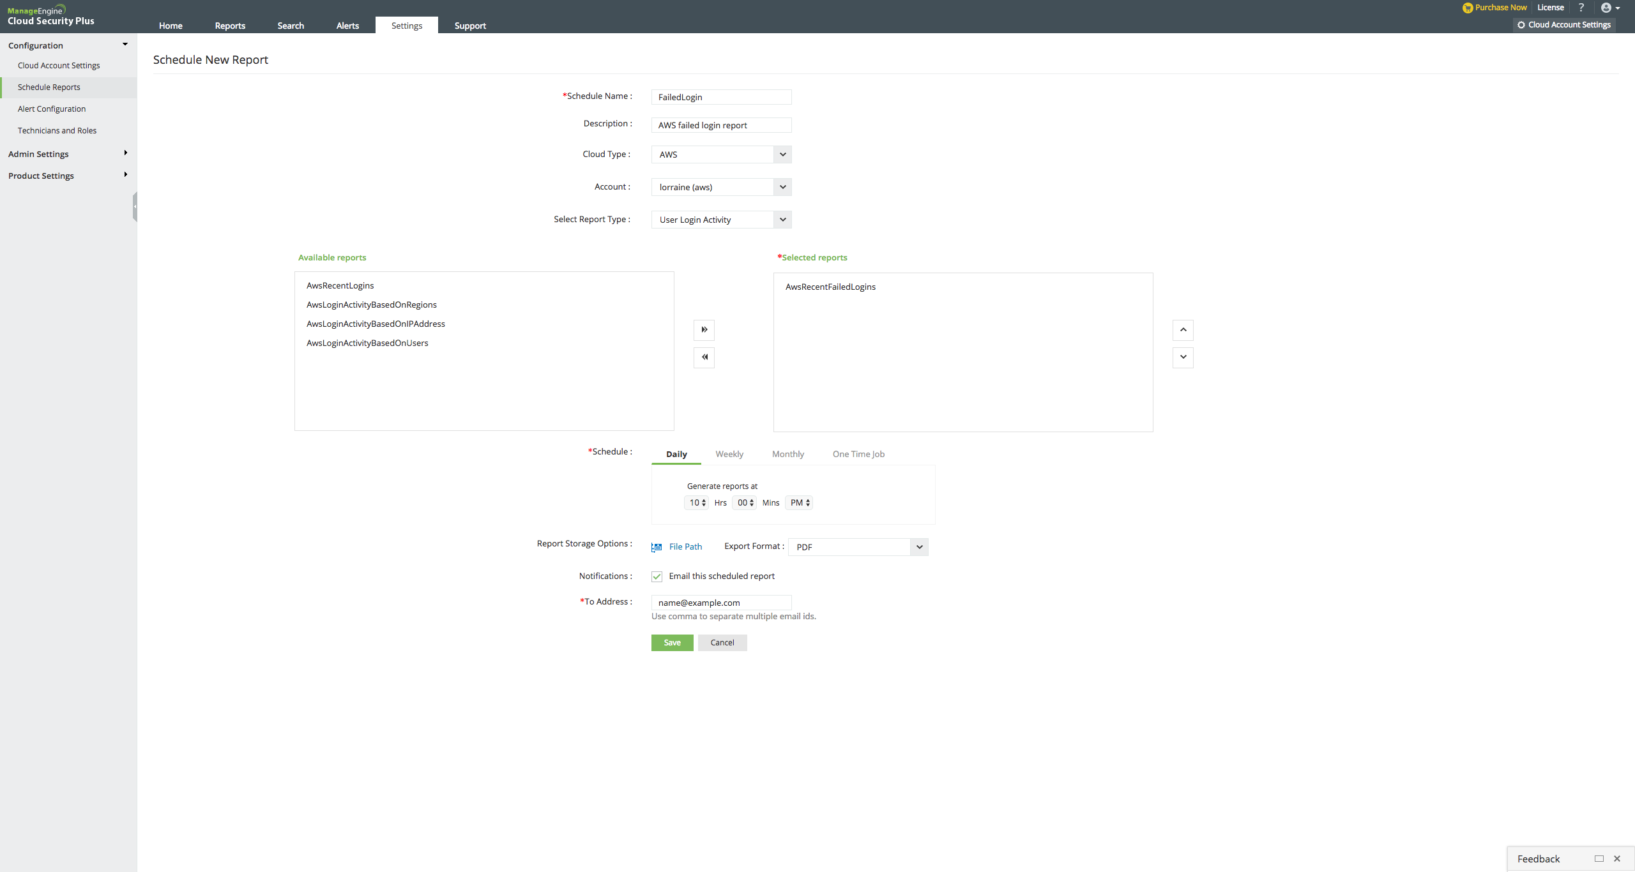
Task: Click the Purchase Now cart icon
Action: point(1468,8)
